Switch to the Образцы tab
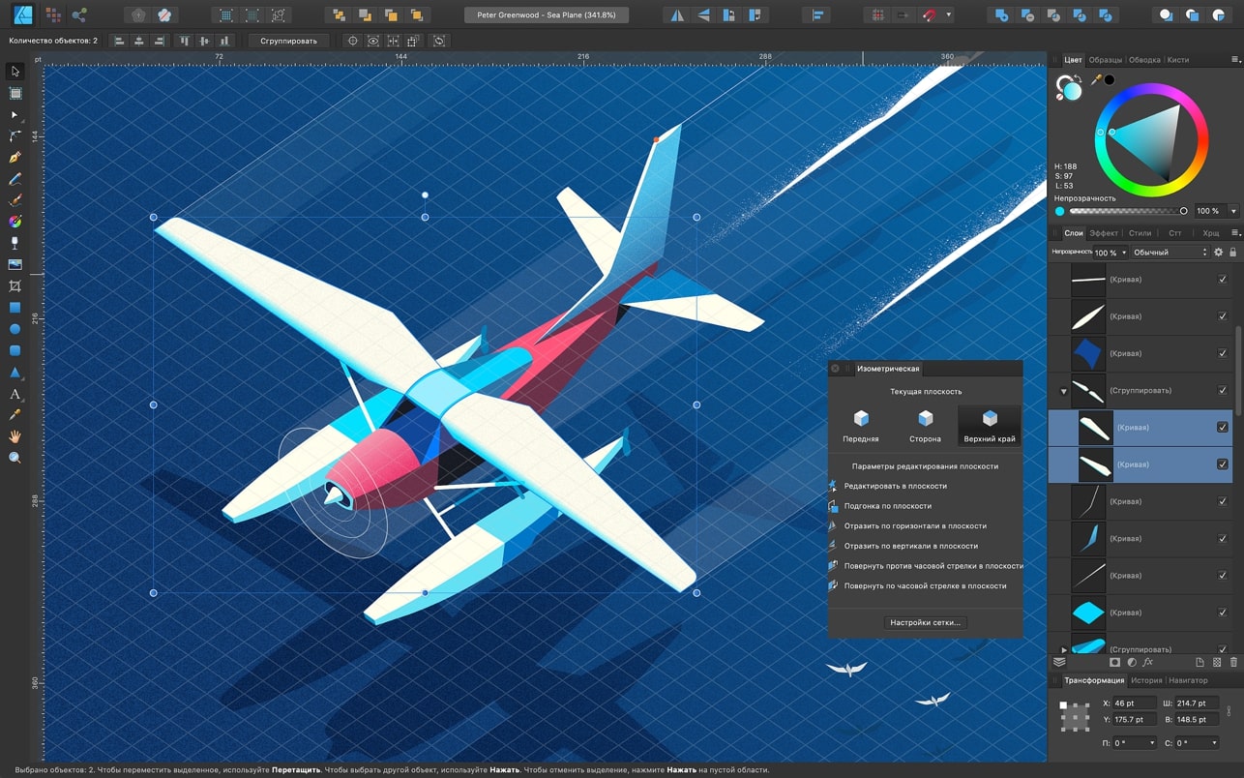Image resolution: width=1244 pixels, height=778 pixels. 1106,60
